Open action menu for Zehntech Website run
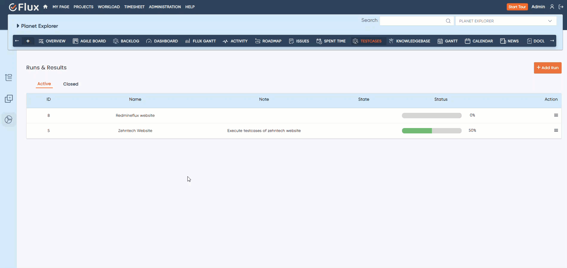567x268 pixels. pos(556,130)
